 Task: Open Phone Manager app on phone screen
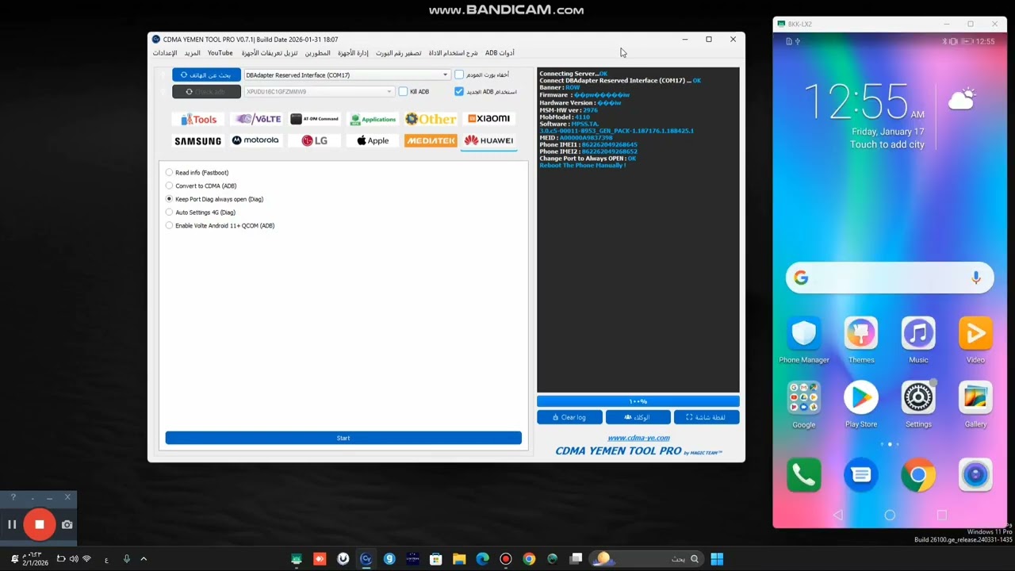pos(804,340)
